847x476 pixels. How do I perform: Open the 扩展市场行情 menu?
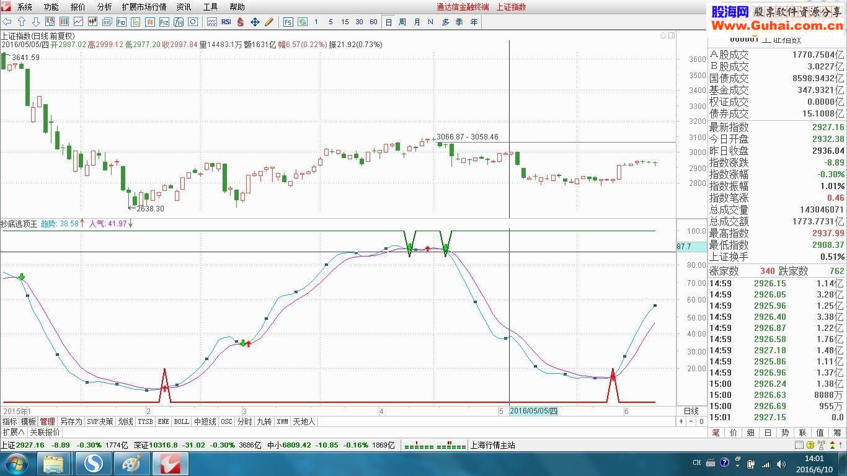click(144, 7)
